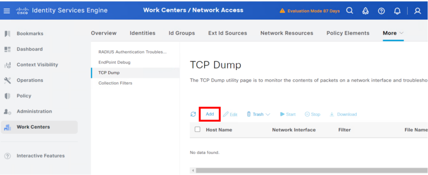
Task: Open RADIUS Authentication Troubleshooting item
Action: click(x=132, y=52)
